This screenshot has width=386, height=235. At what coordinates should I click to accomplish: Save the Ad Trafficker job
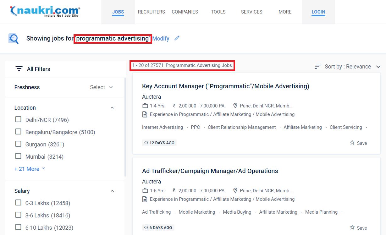tap(358, 228)
